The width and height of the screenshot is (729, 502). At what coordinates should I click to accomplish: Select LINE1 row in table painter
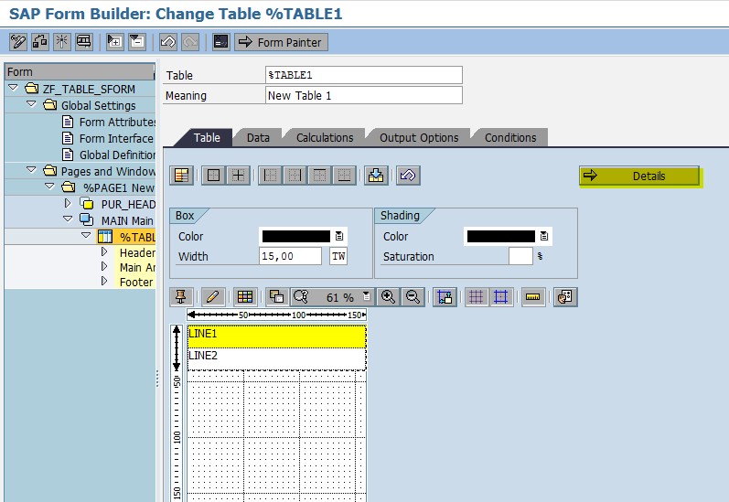[x=276, y=336]
